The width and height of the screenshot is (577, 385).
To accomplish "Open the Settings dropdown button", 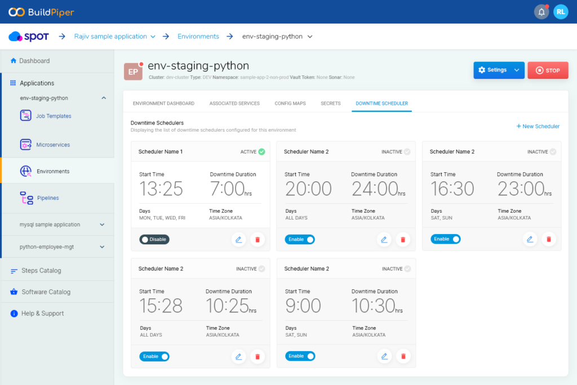I will click(499, 70).
